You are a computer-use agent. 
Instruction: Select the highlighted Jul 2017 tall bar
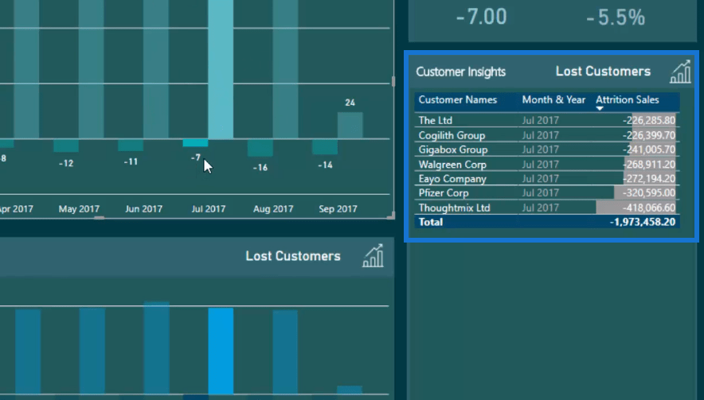pyautogui.click(x=221, y=69)
